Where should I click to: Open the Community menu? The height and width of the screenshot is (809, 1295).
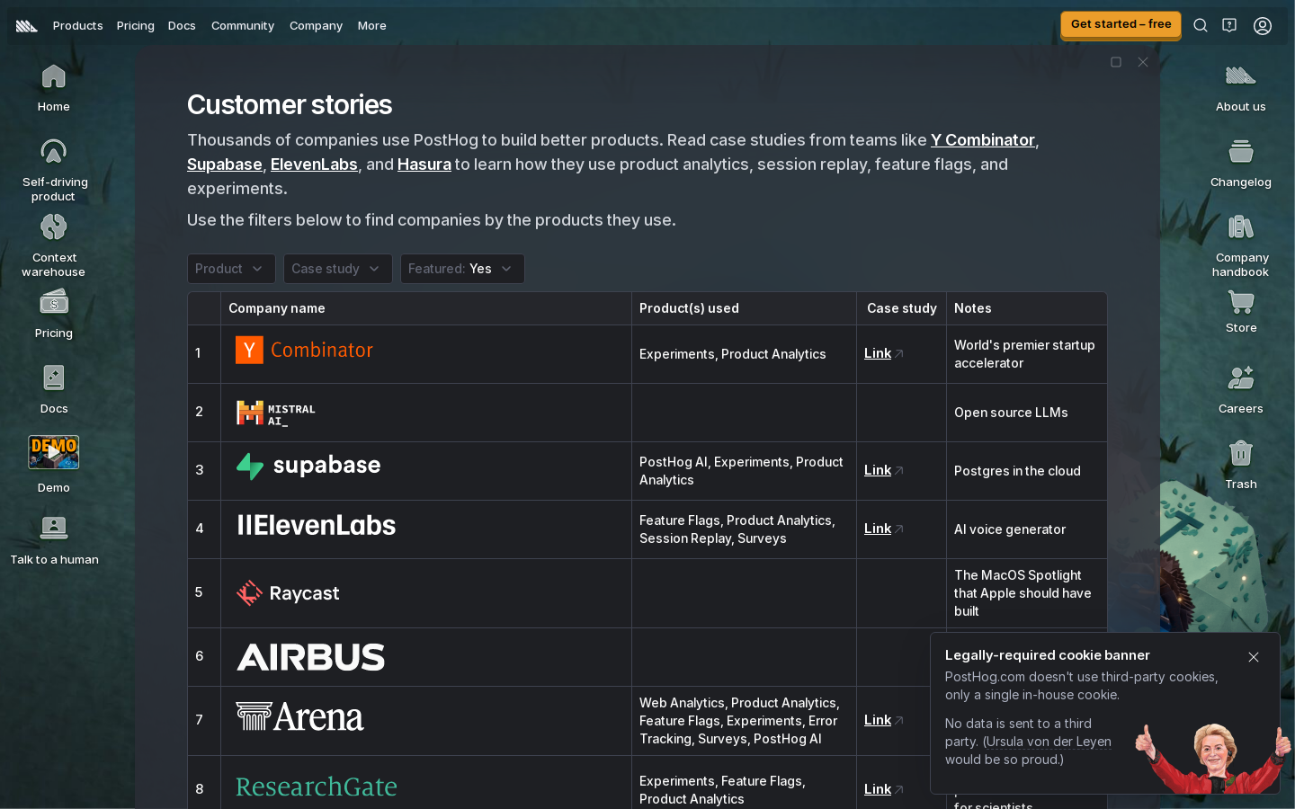coord(243,25)
